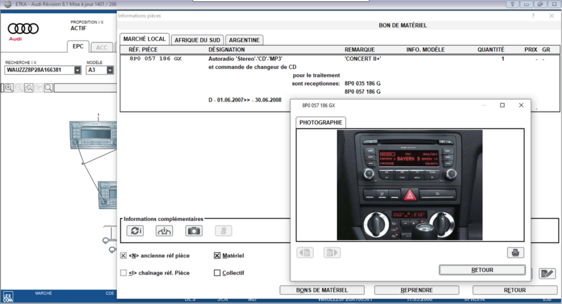The height and width of the screenshot is (304, 562).
Task: Go to previous photo page
Action: click(x=306, y=253)
